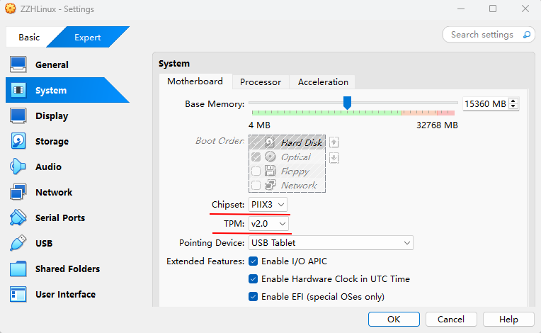The image size is (541, 333).
Task: Select the Serial Ports icon
Action: [18, 218]
